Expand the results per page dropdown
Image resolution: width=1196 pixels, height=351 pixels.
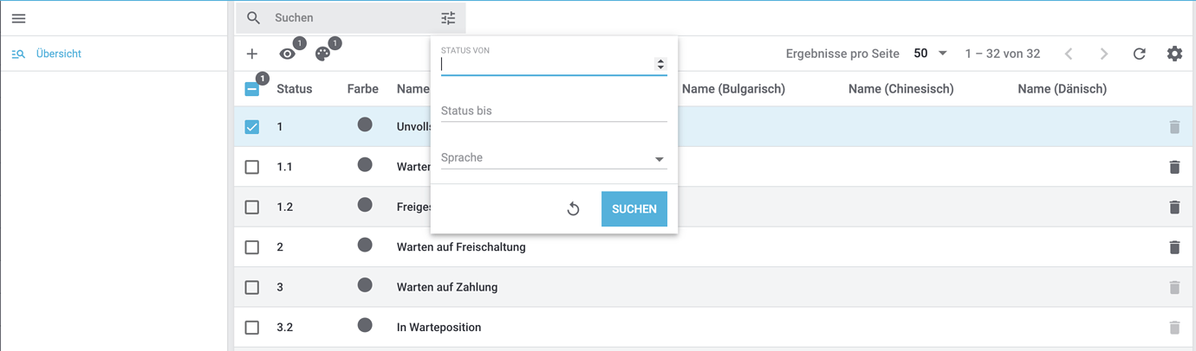[x=931, y=54]
